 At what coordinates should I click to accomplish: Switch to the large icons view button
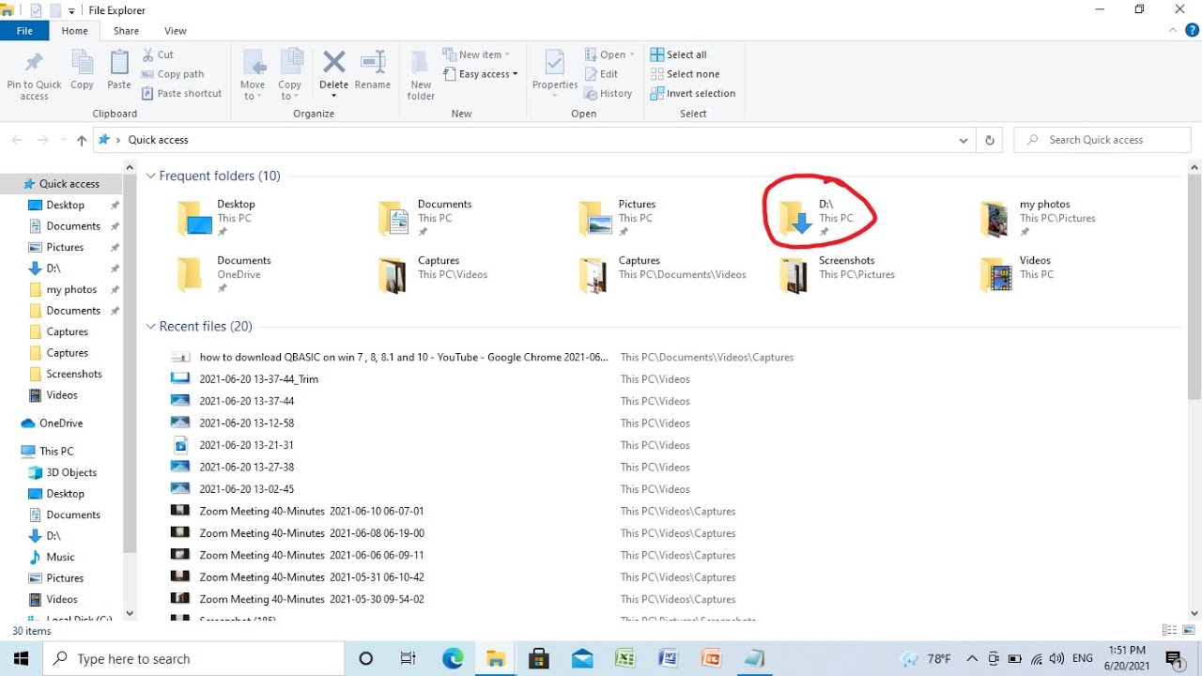pos(1189,630)
